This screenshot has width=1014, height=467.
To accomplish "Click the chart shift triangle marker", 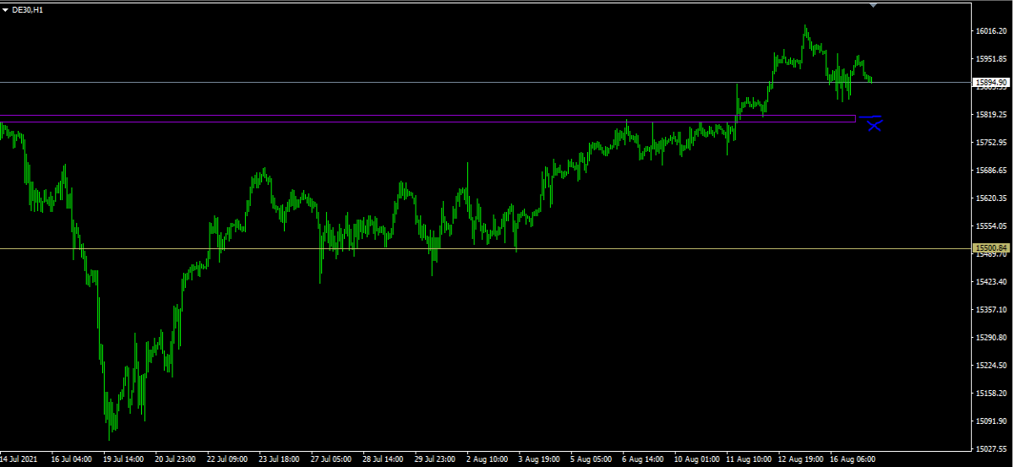I will pyautogui.click(x=873, y=5).
